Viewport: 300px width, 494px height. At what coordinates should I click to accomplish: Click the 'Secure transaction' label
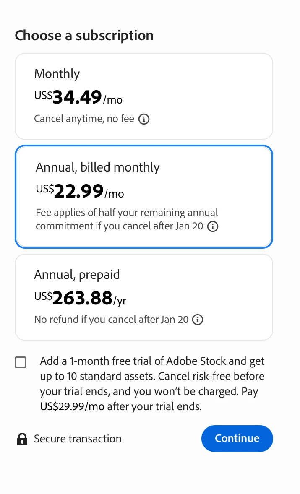78,439
